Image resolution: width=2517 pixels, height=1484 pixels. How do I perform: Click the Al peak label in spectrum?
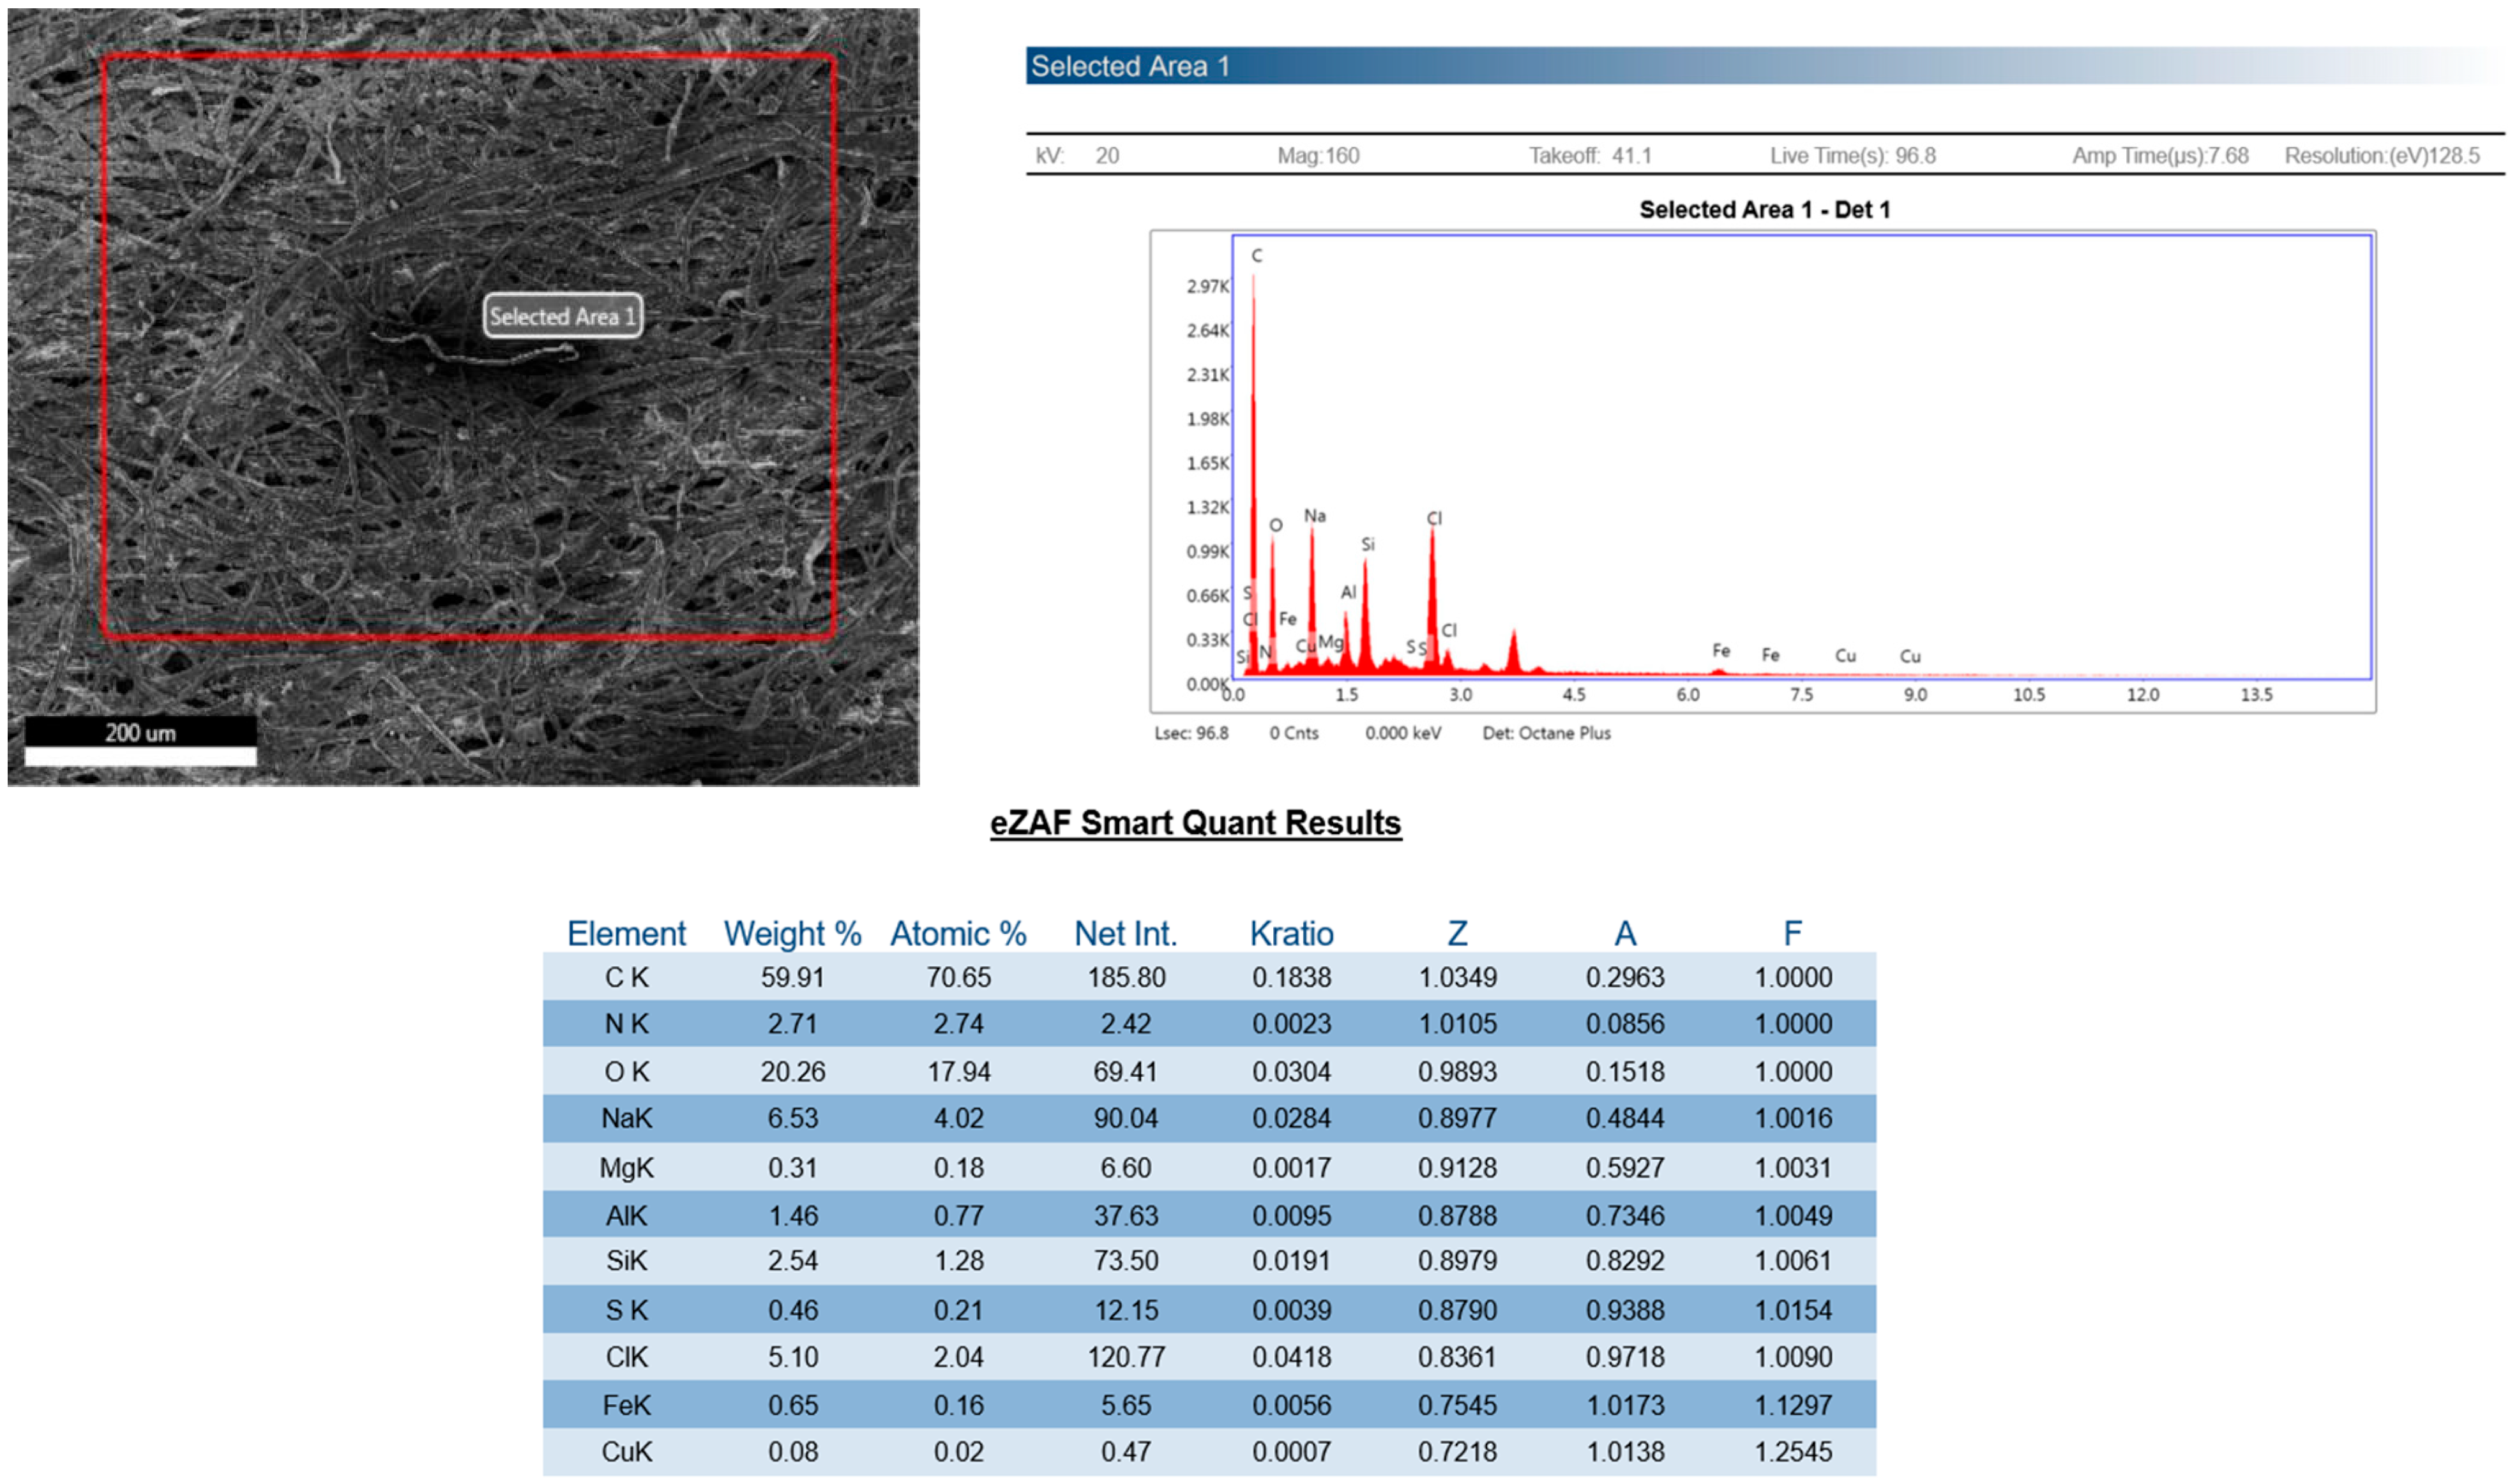pyautogui.click(x=1349, y=592)
